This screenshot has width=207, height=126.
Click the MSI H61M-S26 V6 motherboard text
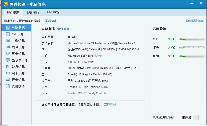click(x=85, y=56)
